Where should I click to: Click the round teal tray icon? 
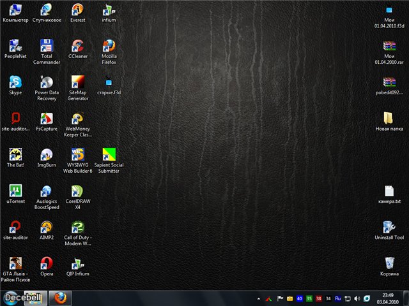367,298
